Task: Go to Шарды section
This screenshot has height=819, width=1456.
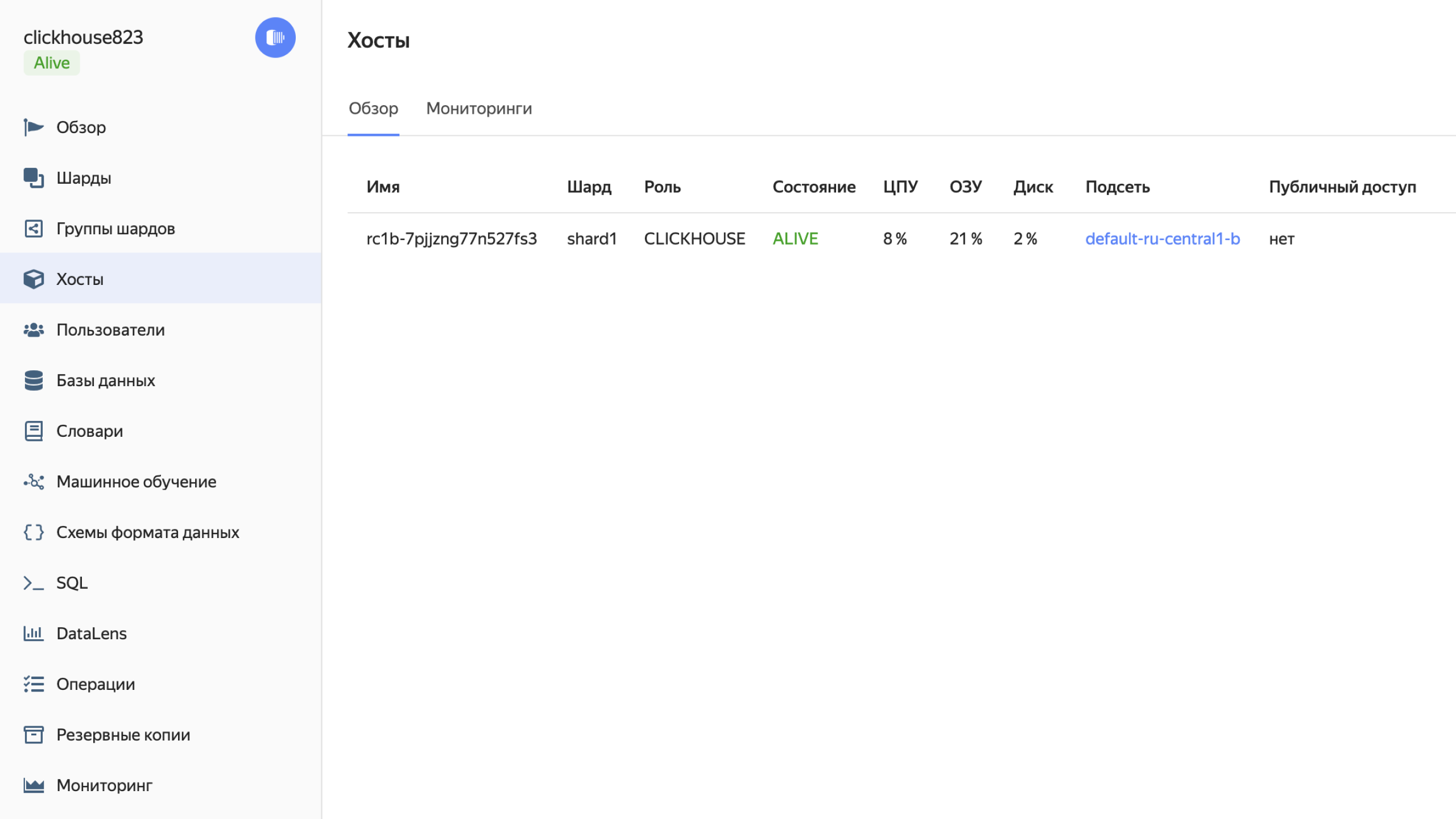Action: coord(160,178)
